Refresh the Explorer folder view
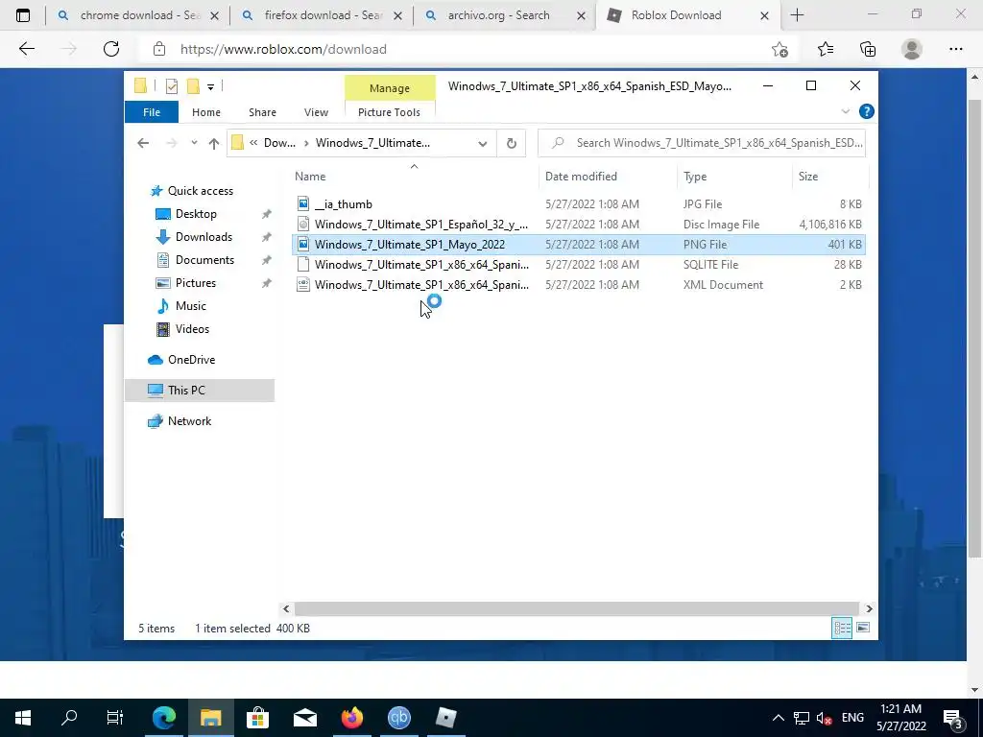This screenshot has height=737, width=983. pos(512,144)
